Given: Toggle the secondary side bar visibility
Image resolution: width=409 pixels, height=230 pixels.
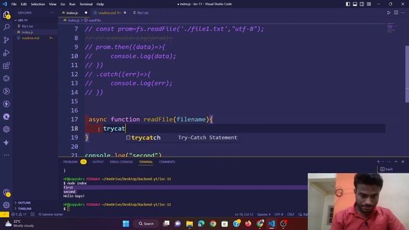Looking at the screenshot, I should (362, 4).
